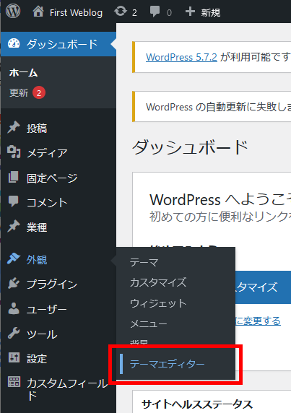Open 投稿 in the sidebar
The height and width of the screenshot is (413, 291).
(37, 129)
